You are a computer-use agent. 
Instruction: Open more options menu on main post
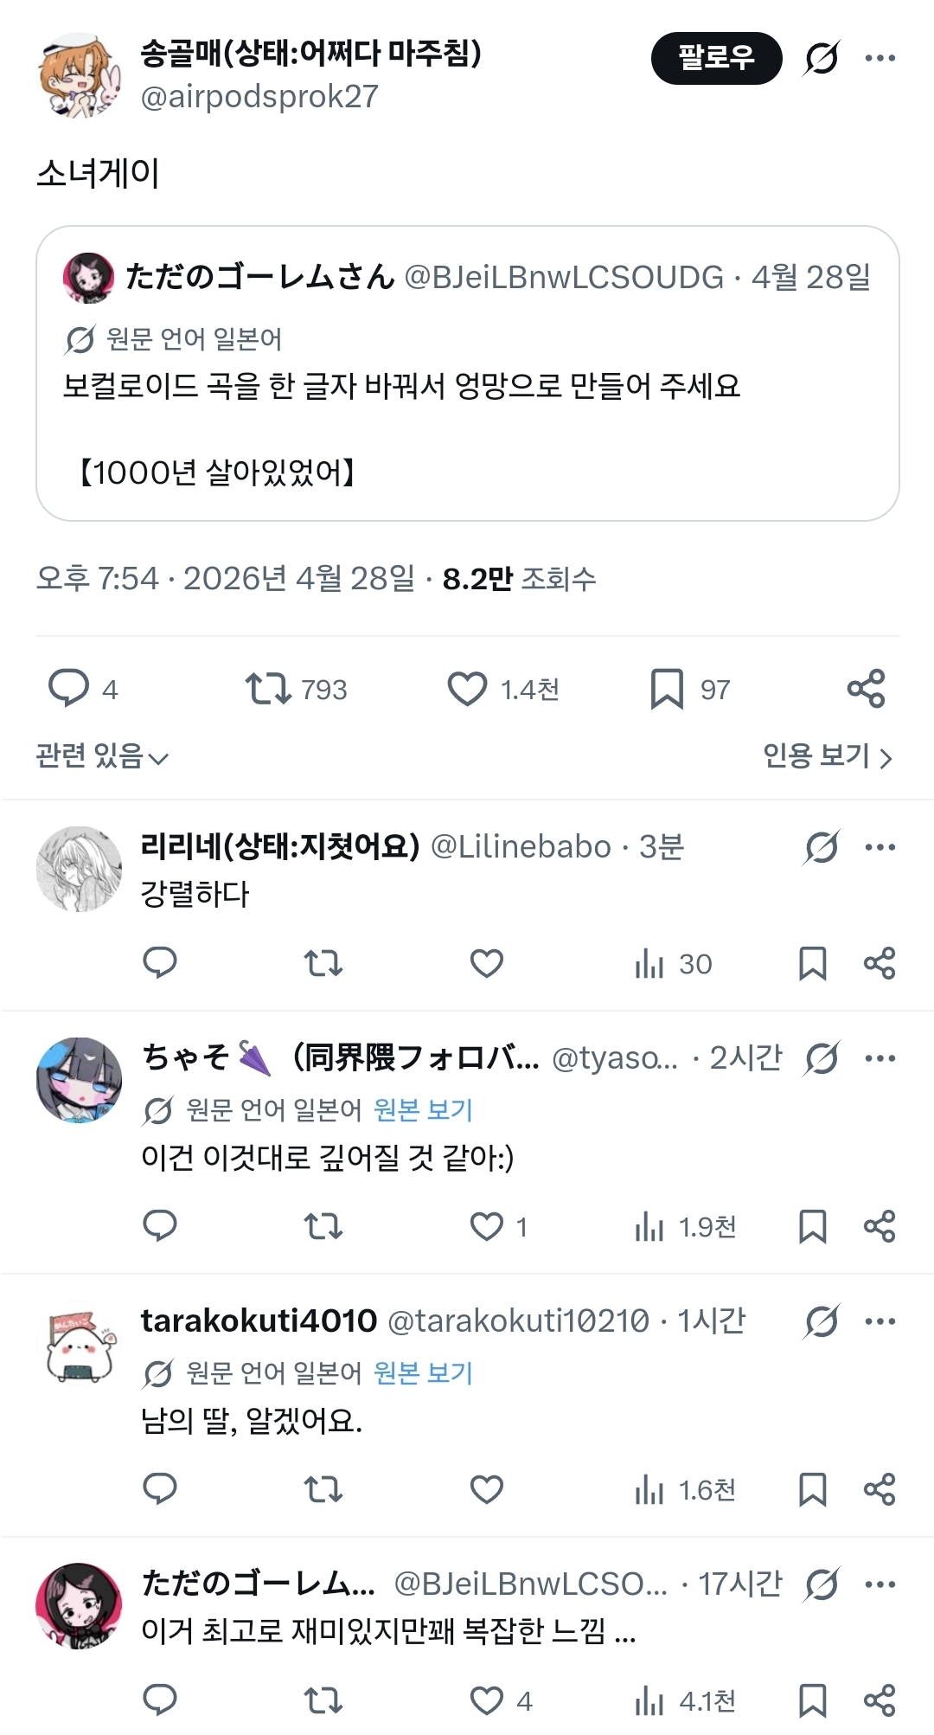tap(880, 58)
